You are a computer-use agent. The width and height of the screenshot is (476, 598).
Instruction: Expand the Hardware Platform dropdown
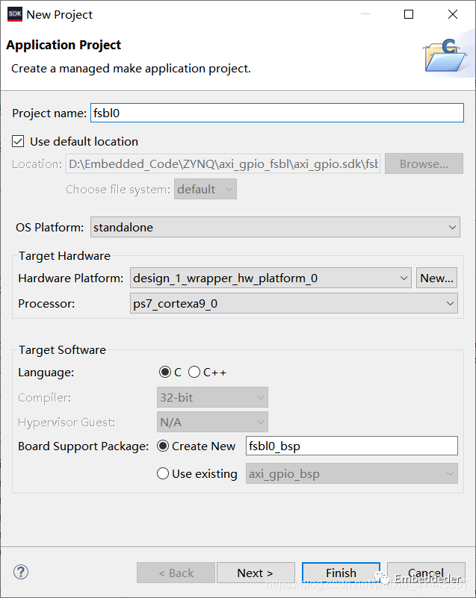271,278
